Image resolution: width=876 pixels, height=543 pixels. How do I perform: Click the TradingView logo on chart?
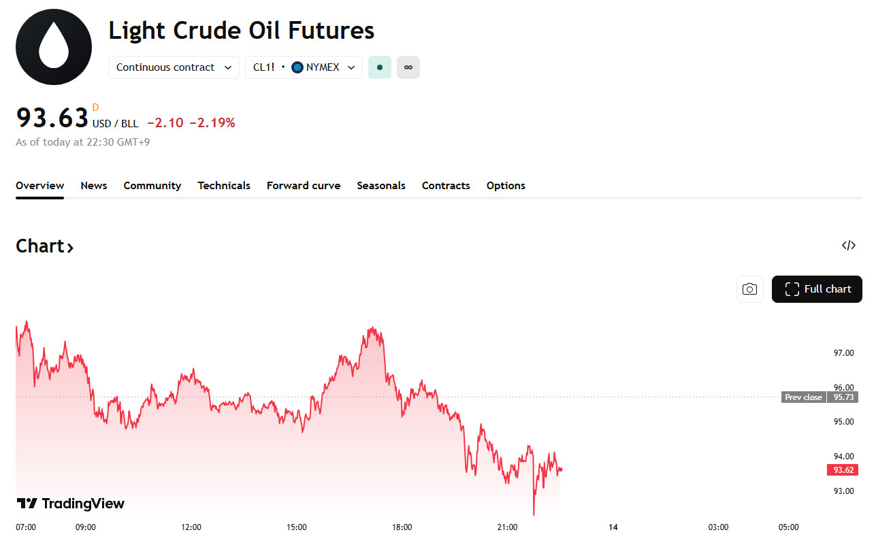[71, 504]
